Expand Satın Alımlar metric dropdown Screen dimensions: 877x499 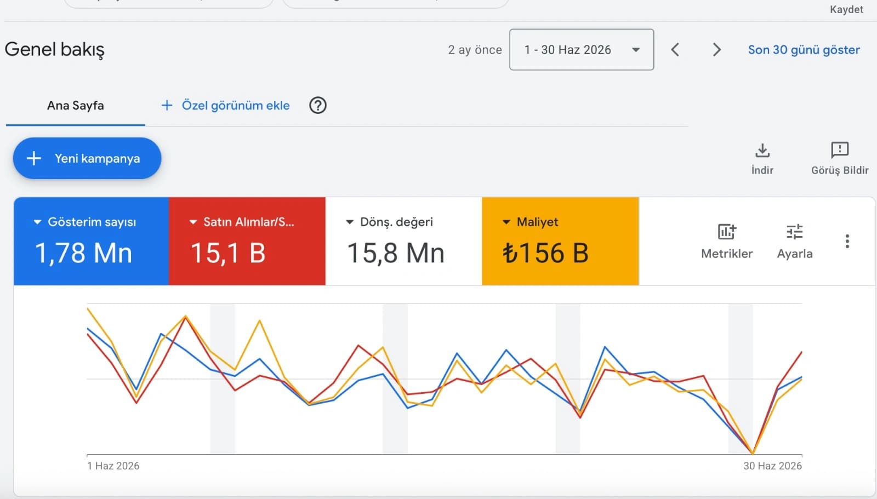(x=193, y=222)
